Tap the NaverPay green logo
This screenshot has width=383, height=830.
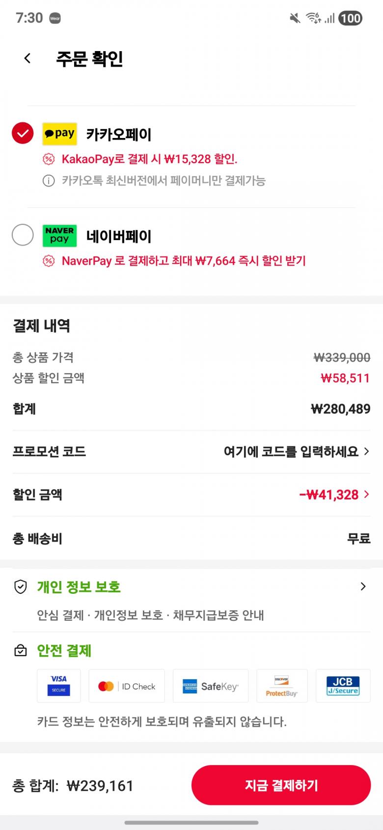59,235
